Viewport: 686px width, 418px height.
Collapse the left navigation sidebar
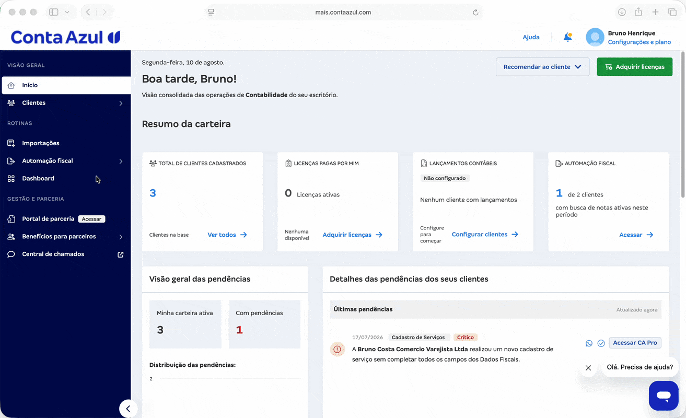128,409
